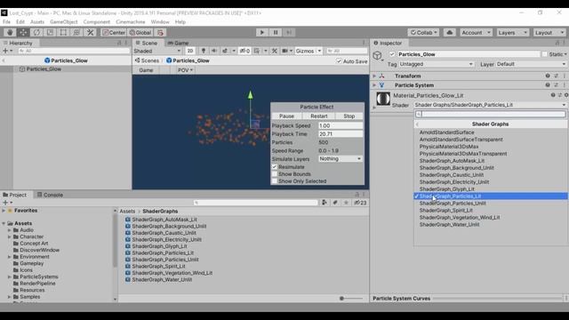This screenshot has height=320, width=569.
Task: Select the Rect tool
Action: (x=63, y=32)
